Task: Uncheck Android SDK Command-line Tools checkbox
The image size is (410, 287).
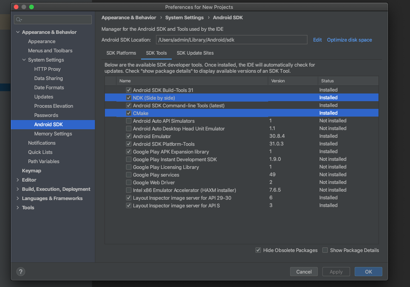Action: 129,105
